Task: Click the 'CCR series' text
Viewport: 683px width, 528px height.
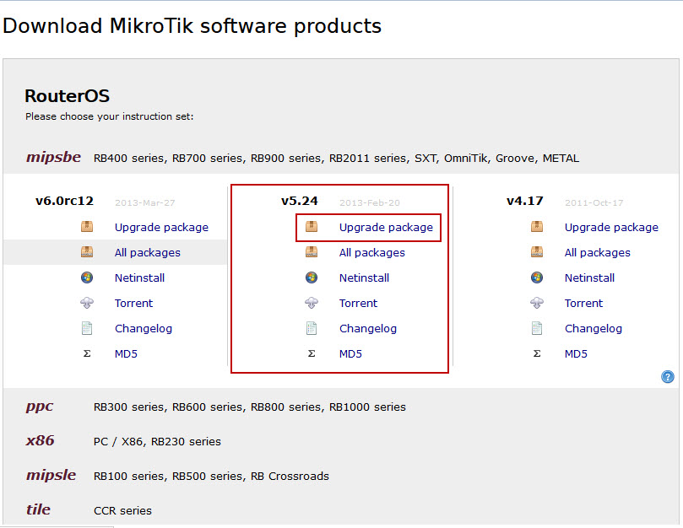Action: (122, 510)
